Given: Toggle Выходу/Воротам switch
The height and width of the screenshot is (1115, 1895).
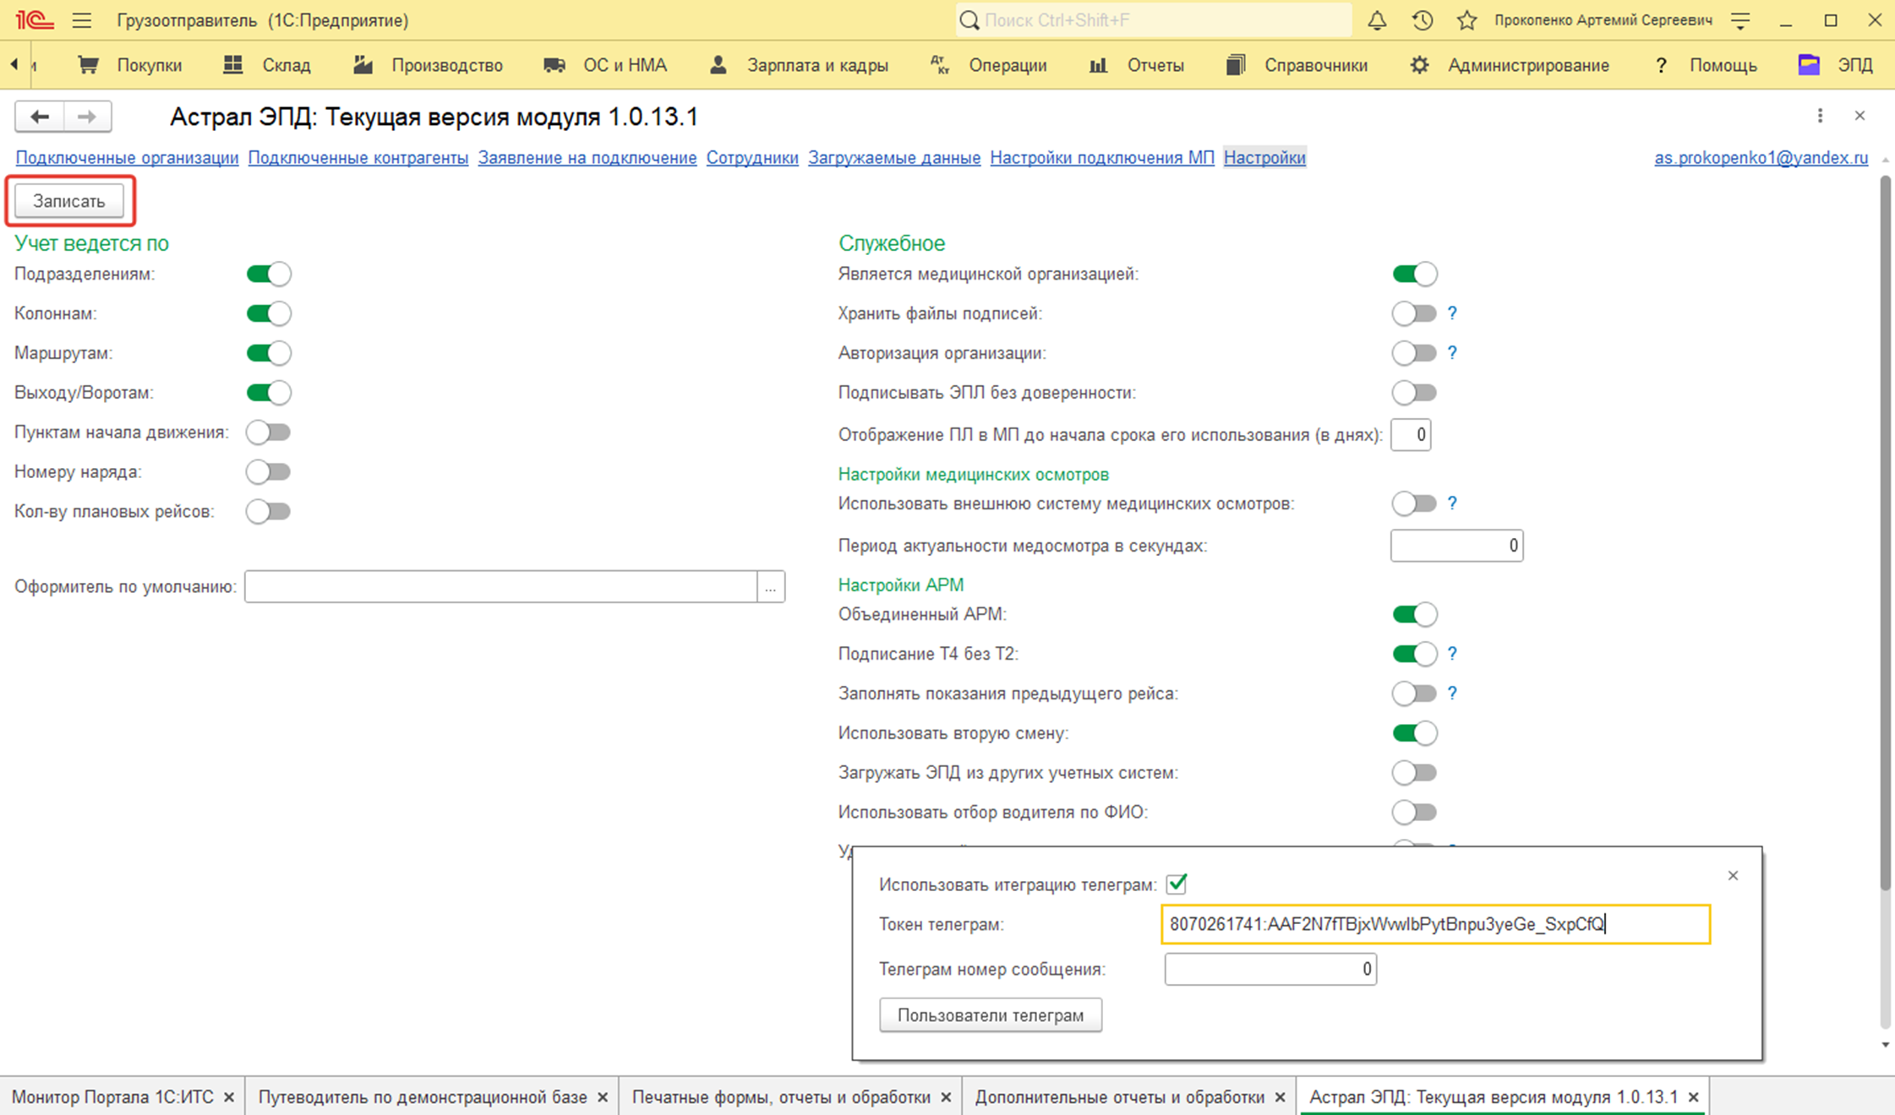Looking at the screenshot, I should point(269,393).
